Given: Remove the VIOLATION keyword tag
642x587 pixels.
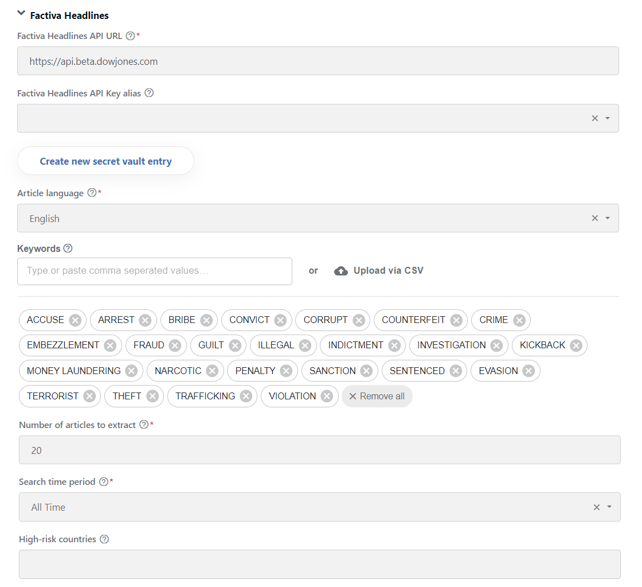Looking at the screenshot, I should point(327,396).
